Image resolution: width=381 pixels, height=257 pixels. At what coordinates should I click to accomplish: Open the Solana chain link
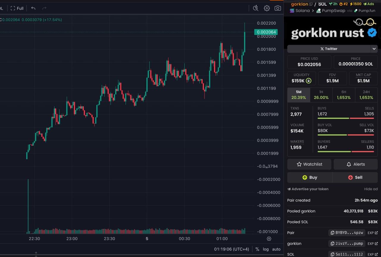pos(300,11)
